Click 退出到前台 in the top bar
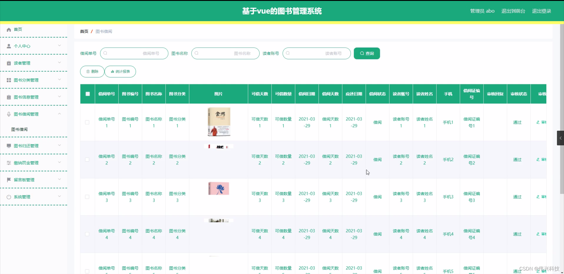Viewport: 564px width, 274px height. click(x=513, y=11)
